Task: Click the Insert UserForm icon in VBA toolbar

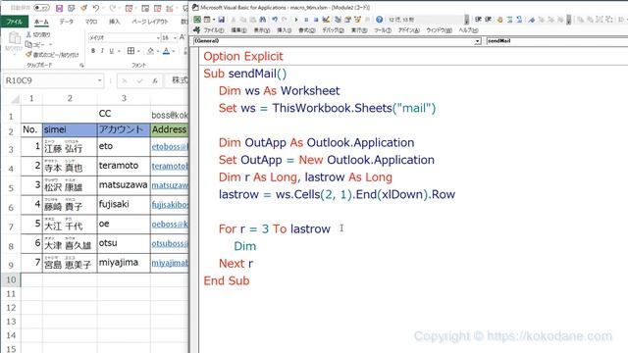Action: click(x=207, y=20)
